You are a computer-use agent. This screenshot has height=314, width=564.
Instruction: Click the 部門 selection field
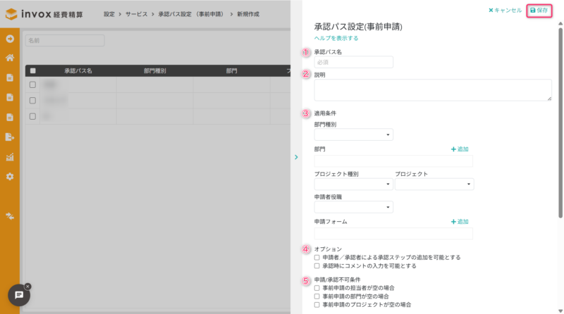tap(393, 161)
